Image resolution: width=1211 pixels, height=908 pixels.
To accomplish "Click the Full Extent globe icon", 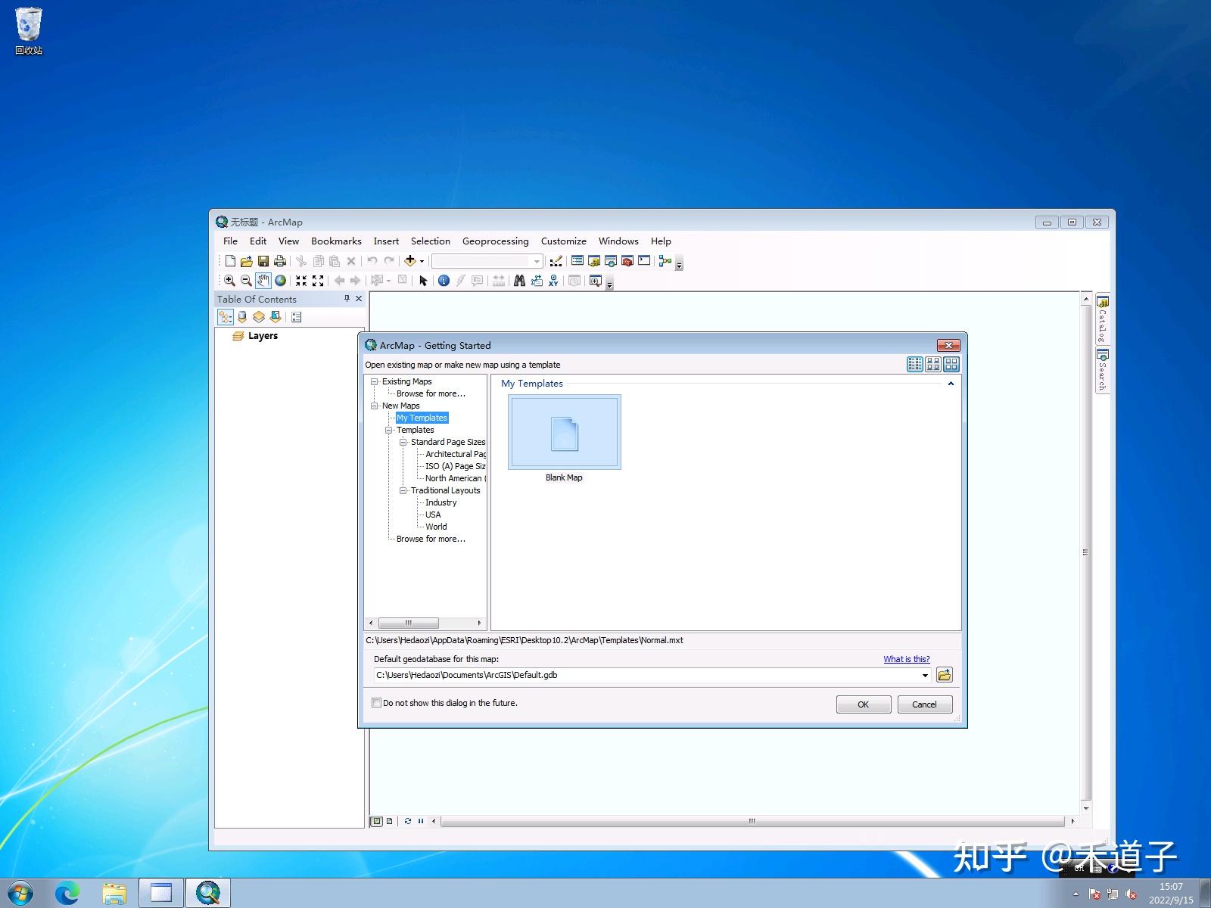I will pyautogui.click(x=280, y=281).
